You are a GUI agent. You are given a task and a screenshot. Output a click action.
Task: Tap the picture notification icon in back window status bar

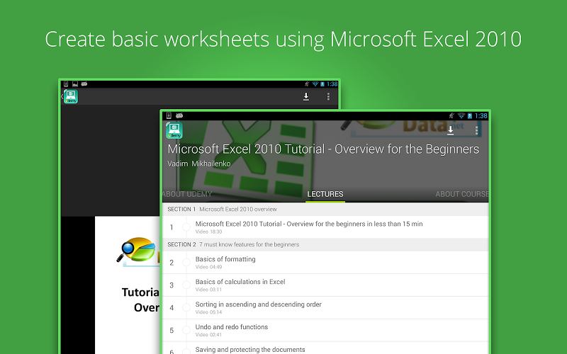point(75,84)
